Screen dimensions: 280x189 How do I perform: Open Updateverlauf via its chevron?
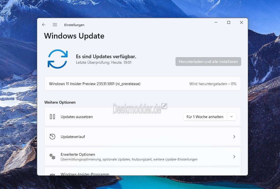pyautogui.click(x=234, y=137)
